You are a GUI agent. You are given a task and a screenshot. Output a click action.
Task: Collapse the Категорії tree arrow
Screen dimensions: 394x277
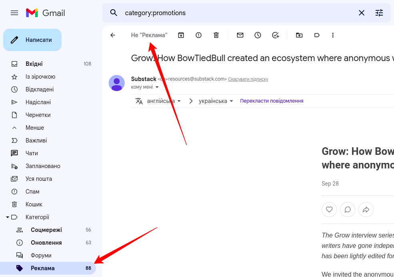pyautogui.click(x=8, y=217)
